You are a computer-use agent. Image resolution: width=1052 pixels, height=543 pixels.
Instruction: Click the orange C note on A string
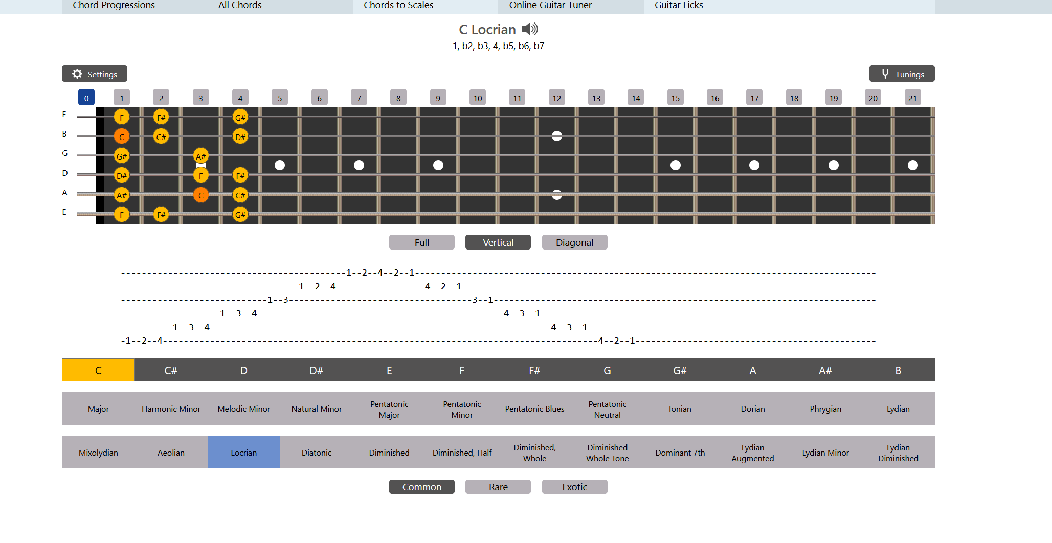[201, 195]
